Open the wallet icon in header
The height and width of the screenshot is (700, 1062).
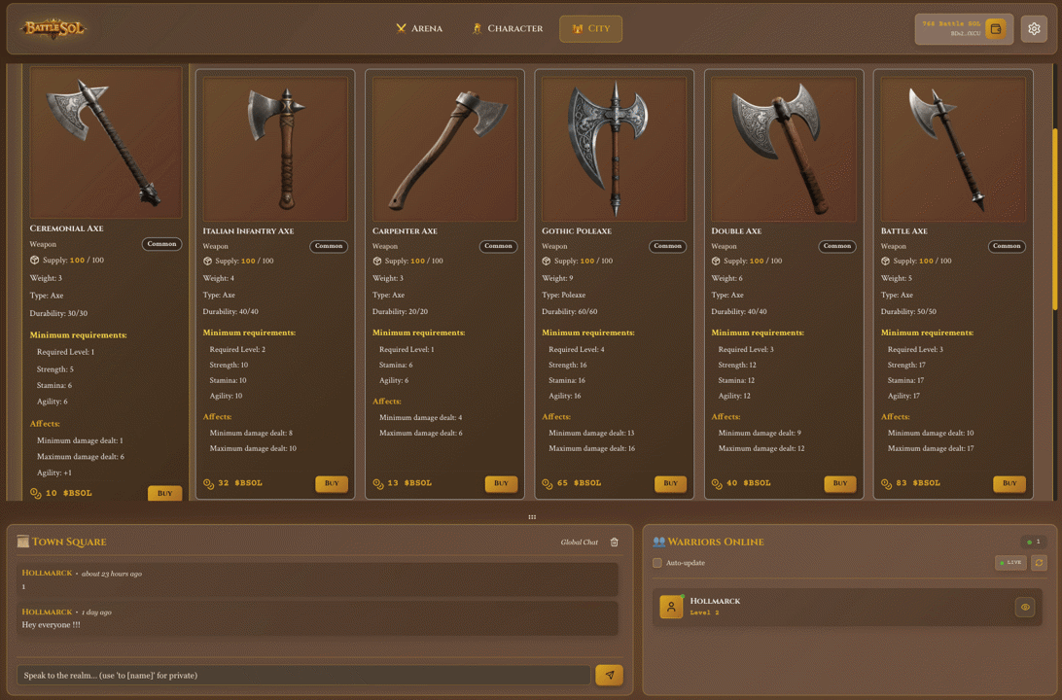coord(995,29)
